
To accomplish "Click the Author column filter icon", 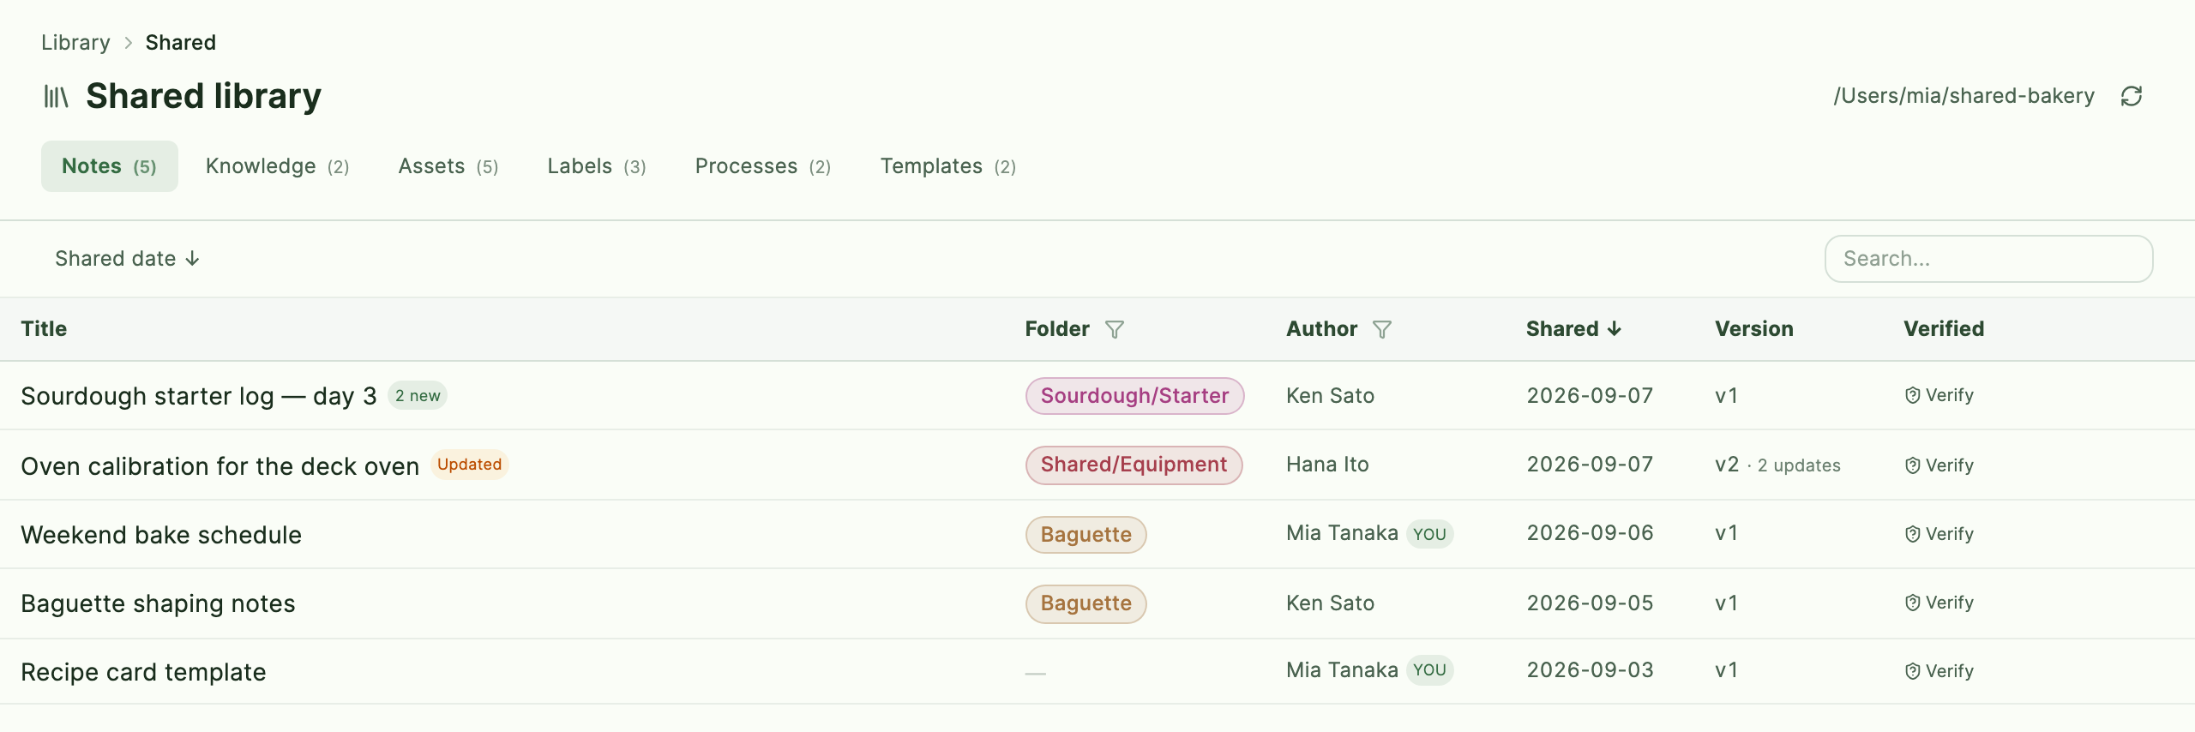I will (1382, 329).
